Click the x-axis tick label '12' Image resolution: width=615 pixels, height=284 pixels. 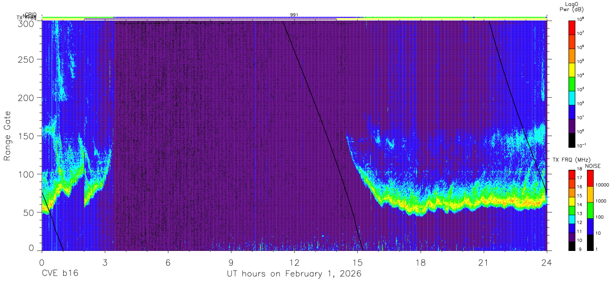294,262
